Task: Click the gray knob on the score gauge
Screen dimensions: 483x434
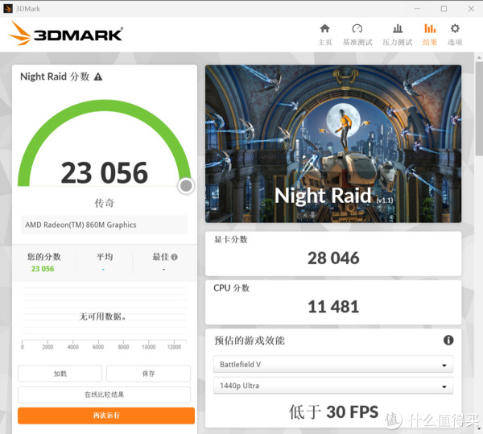Action: [x=186, y=186]
